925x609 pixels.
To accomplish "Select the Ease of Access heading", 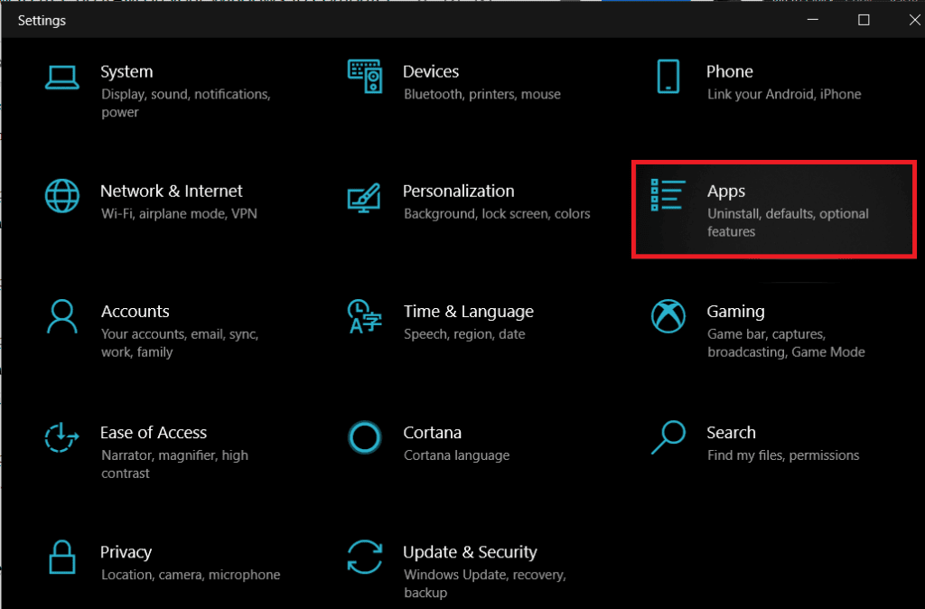I will tap(154, 433).
